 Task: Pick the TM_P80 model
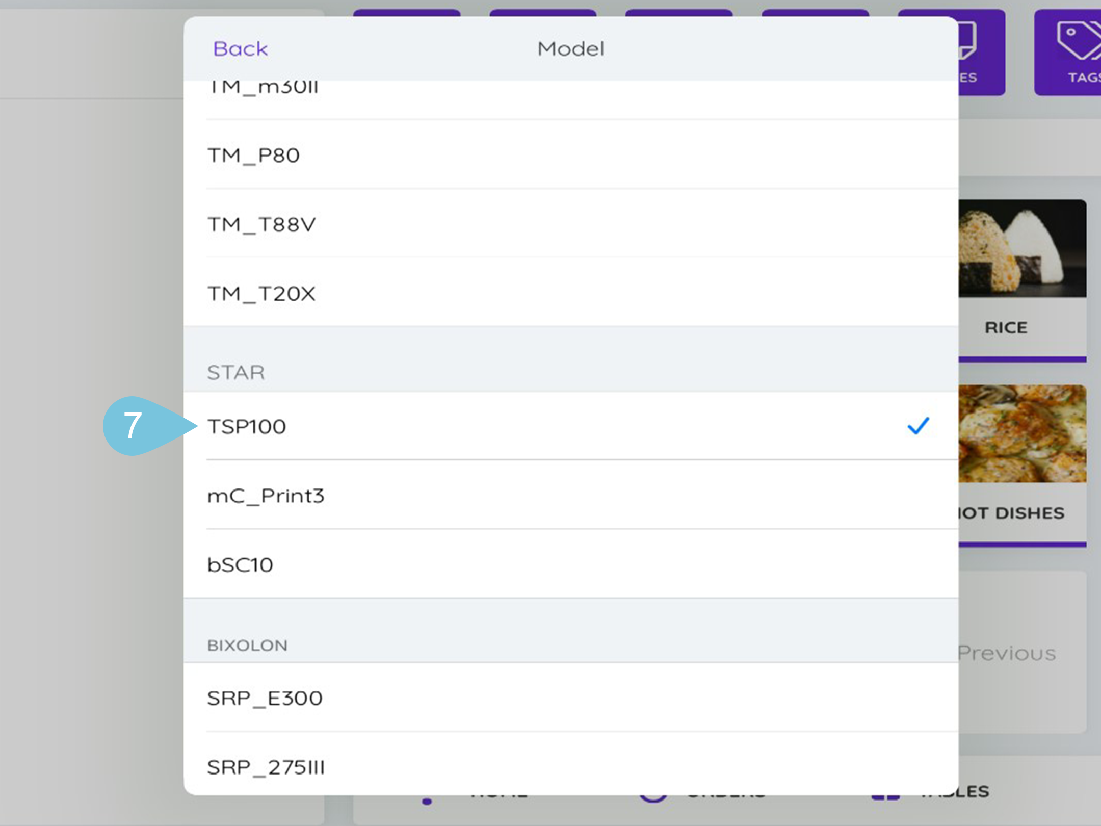(253, 156)
